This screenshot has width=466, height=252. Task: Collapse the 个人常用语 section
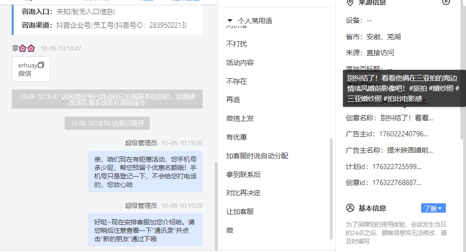[229, 21]
